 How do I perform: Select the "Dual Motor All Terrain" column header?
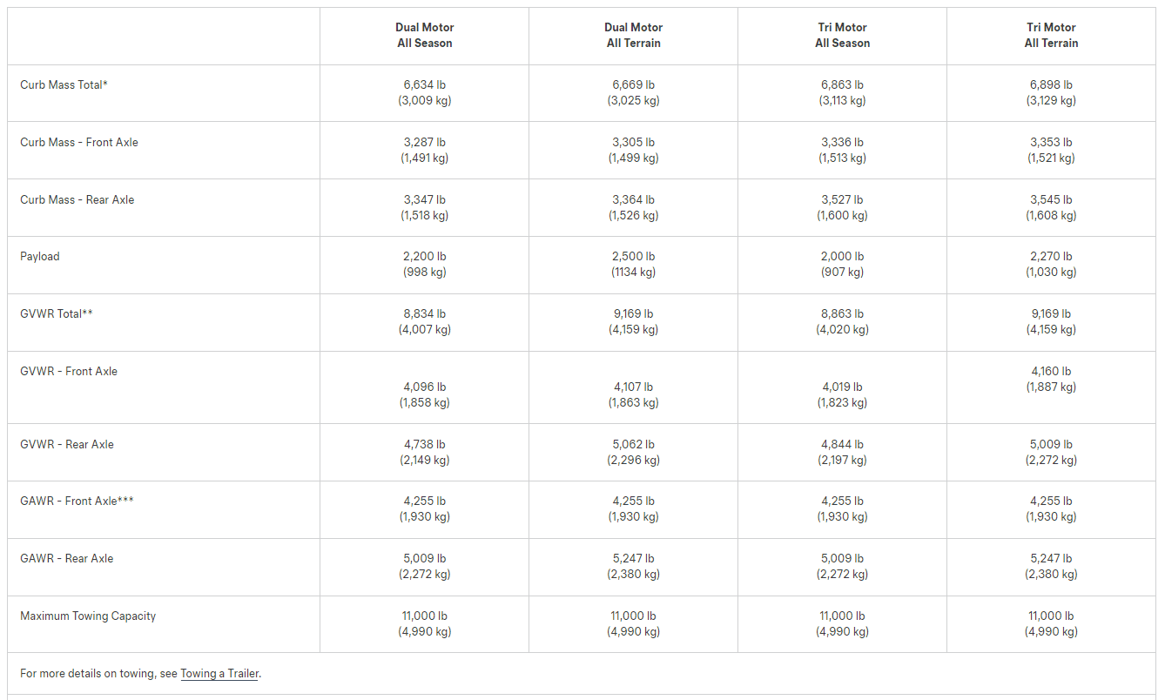pyautogui.click(x=633, y=36)
